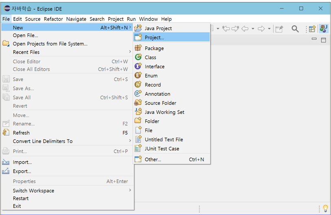Click the Refresh icon

click(x=6, y=133)
